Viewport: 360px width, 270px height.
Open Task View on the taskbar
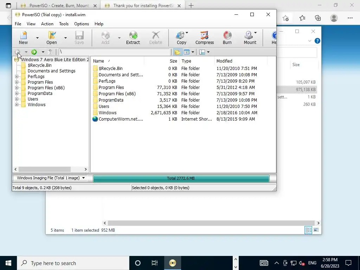[155, 263]
